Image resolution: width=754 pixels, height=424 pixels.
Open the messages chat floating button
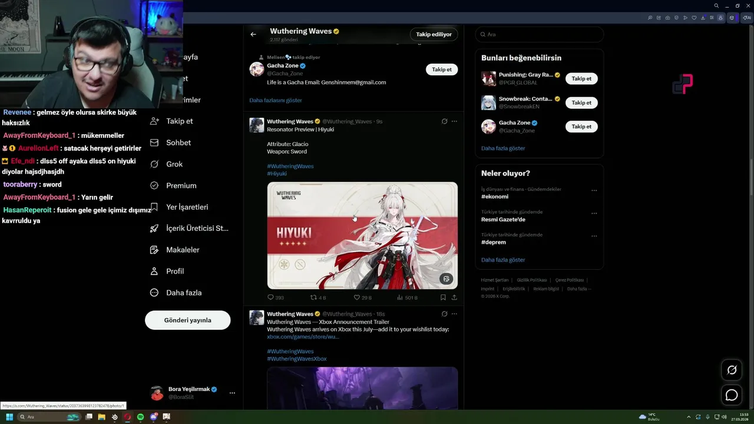point(732,395)
